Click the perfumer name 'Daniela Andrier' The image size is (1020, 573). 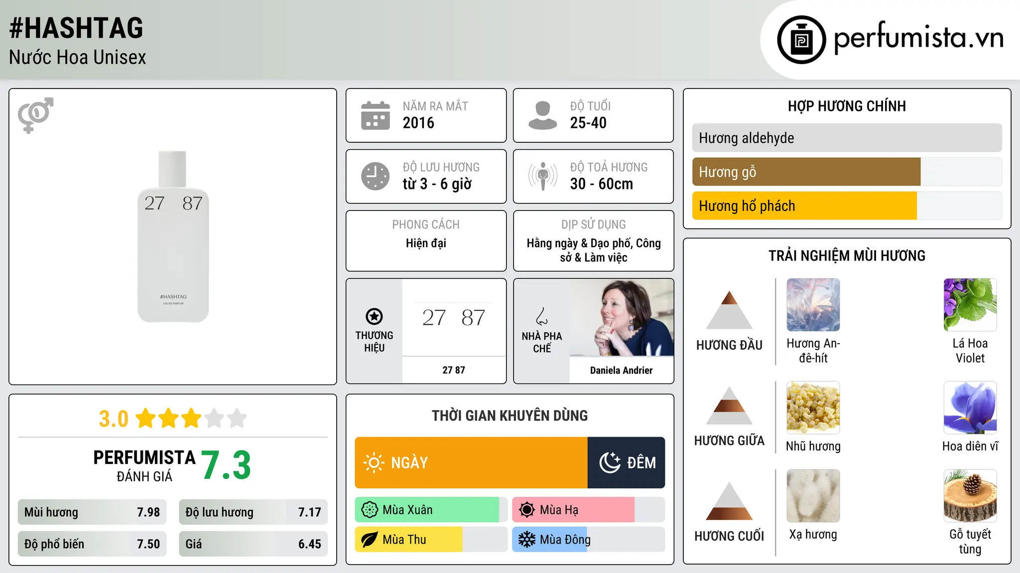622,370
